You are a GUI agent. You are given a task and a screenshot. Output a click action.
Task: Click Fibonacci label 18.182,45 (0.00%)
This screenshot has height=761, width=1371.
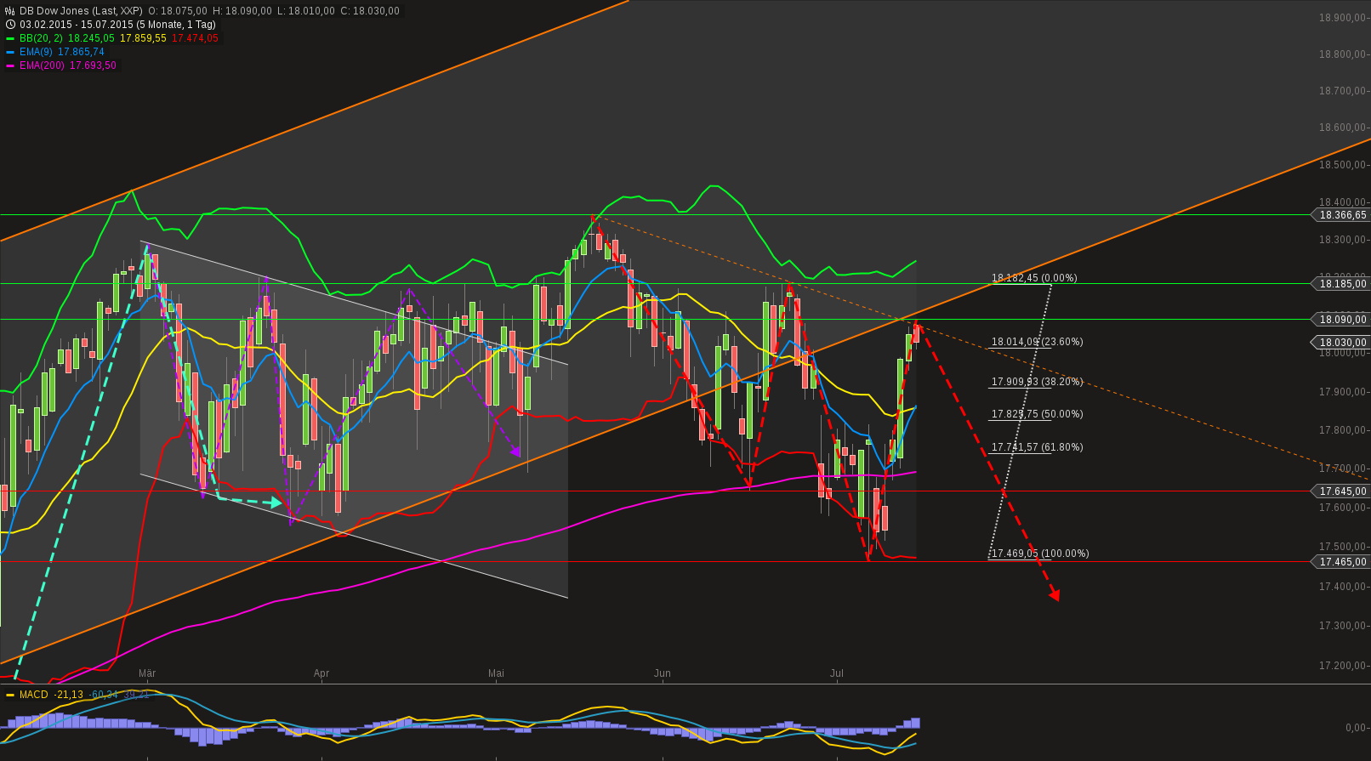click(1034, 278)
